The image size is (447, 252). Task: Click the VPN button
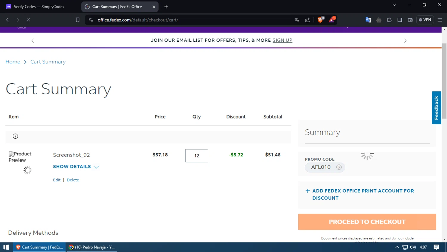click(x=425, y=20)
